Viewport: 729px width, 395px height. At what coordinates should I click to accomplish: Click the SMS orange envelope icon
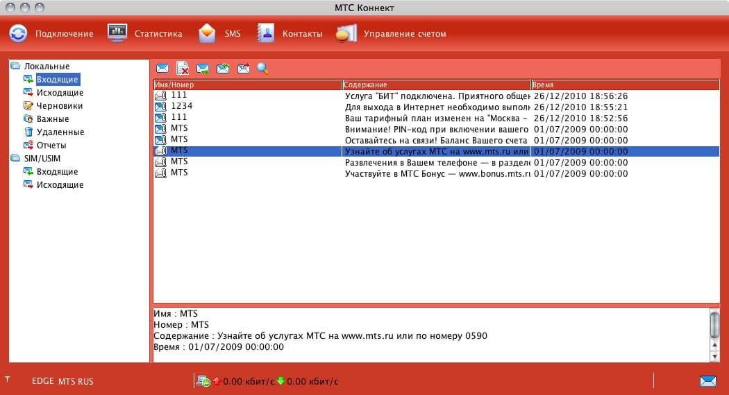(207, 33)
